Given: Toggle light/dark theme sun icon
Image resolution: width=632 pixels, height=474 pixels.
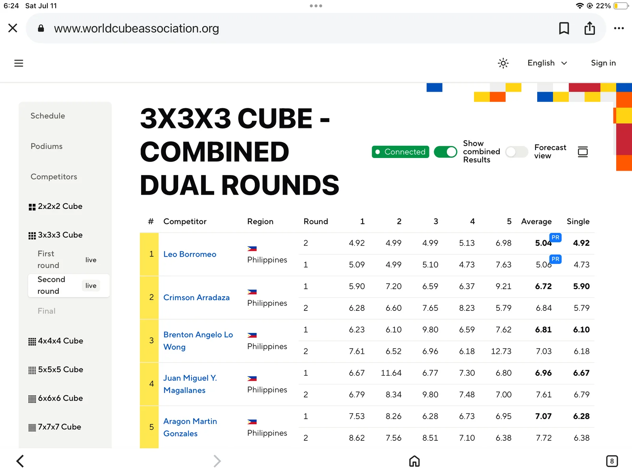Looking at the screenshot, I should click(503, 63).
